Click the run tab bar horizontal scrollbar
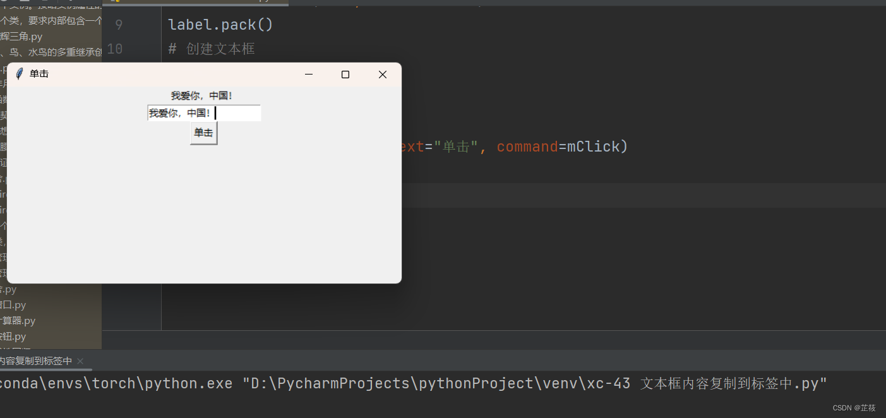The height and width of the screenshot is (418, 886). [46, 370]
